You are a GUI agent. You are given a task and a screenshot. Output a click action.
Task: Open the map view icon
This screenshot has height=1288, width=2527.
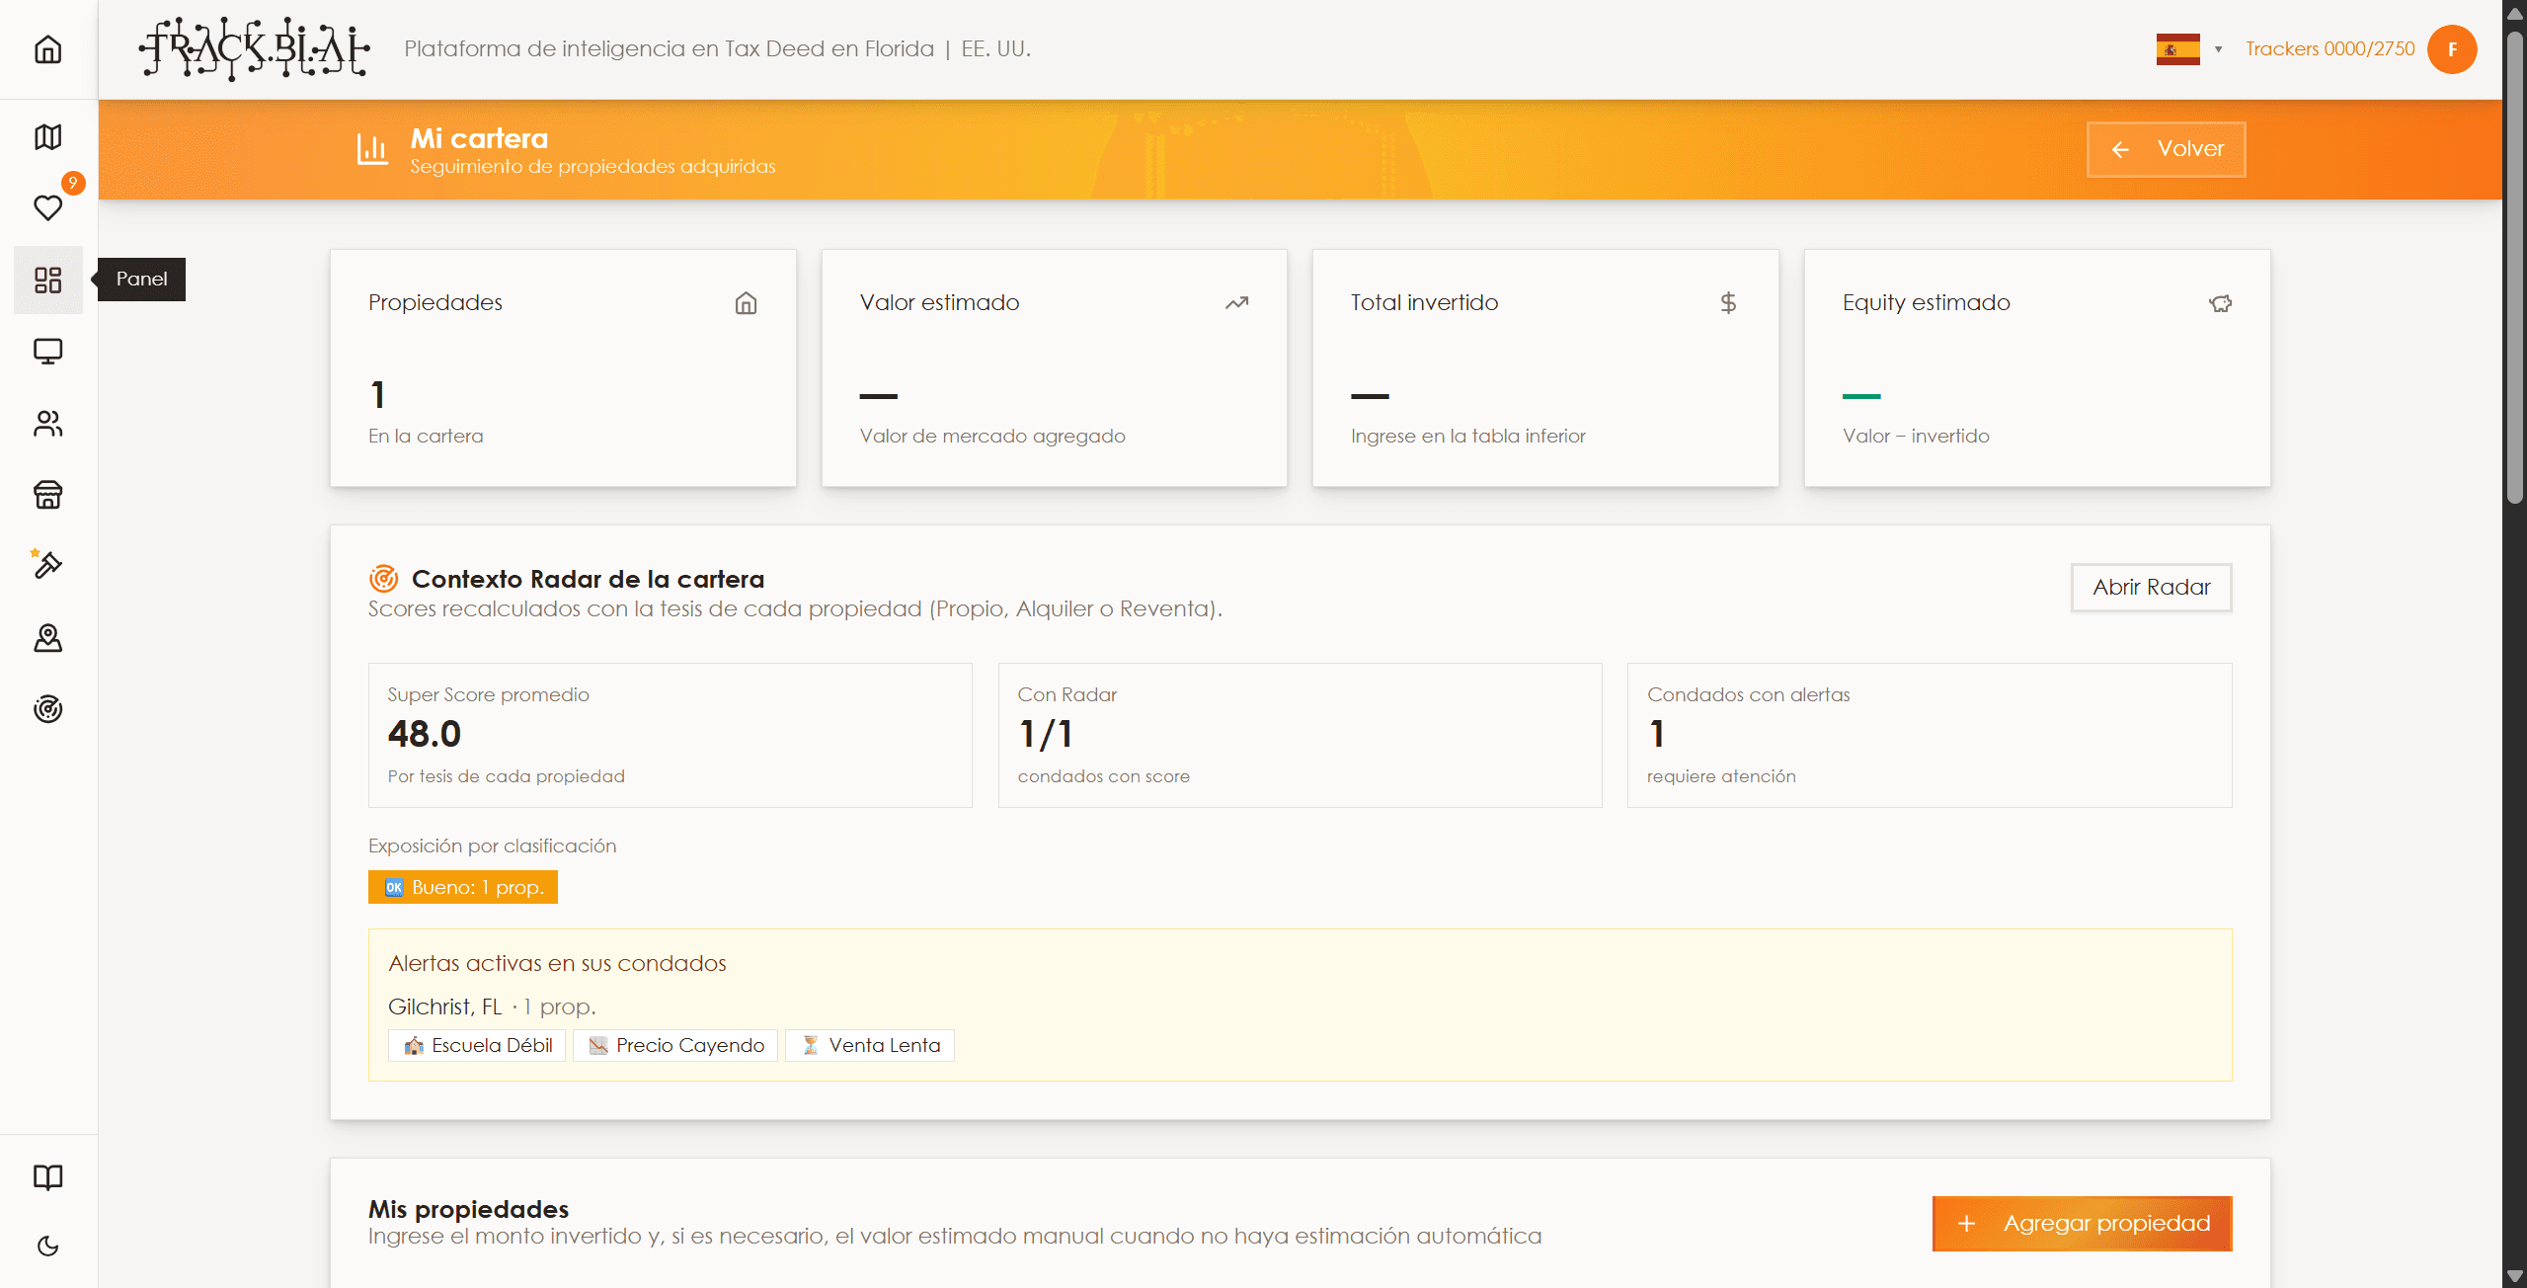coord(47,136)
